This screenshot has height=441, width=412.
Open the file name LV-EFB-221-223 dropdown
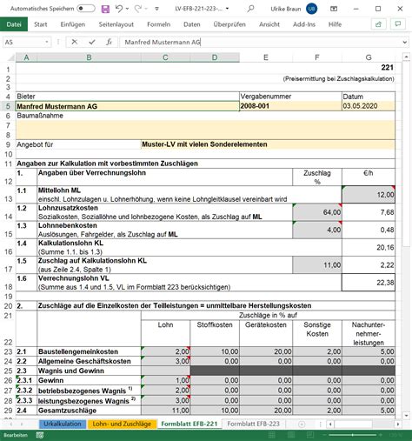click(x=228, y=9)
